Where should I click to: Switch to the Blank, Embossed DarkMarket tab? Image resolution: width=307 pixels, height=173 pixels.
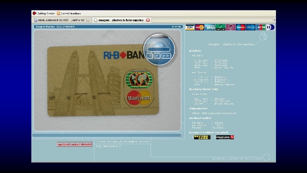point(62,20)
